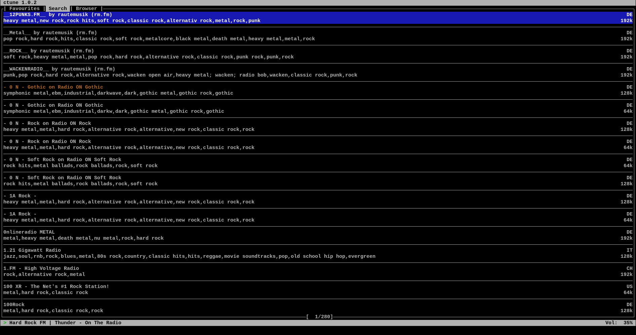Click the tags starting 'jazz,soul,rnb,rock,blues'
Screen dimensions: 636x335
189,256
